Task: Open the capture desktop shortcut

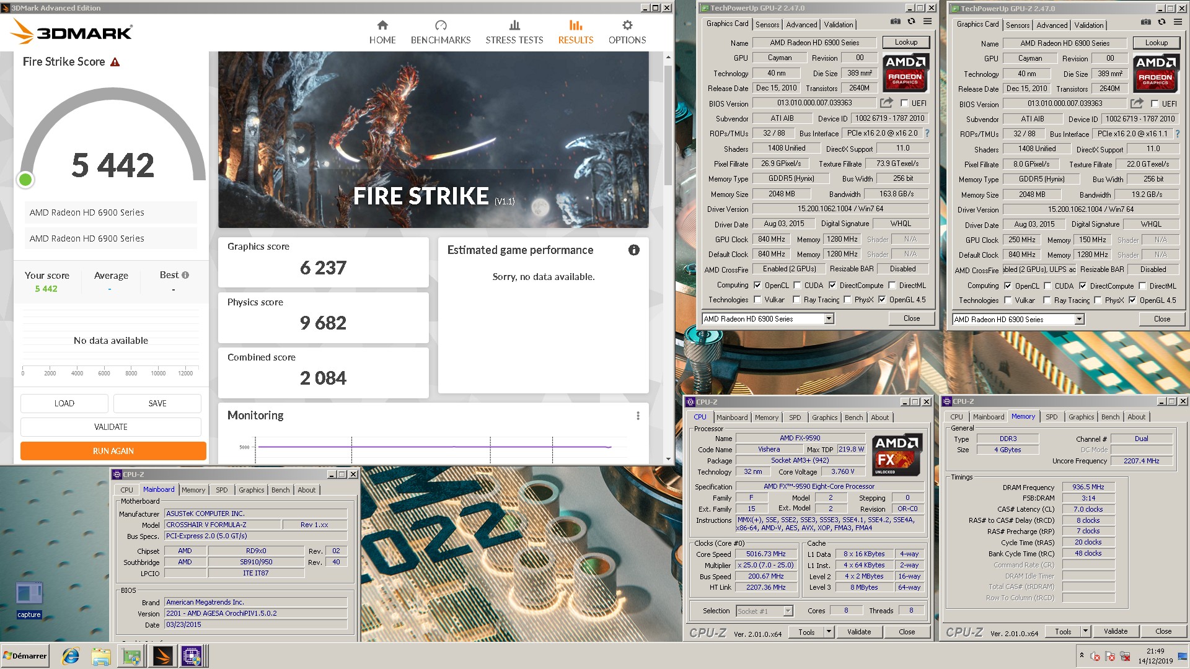Action: (29, 600)
